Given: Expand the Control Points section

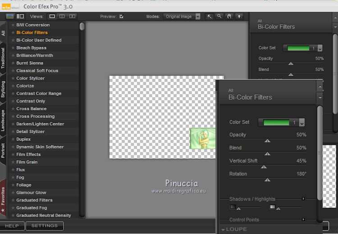Looking at the screenshot, I should point(303,219).
